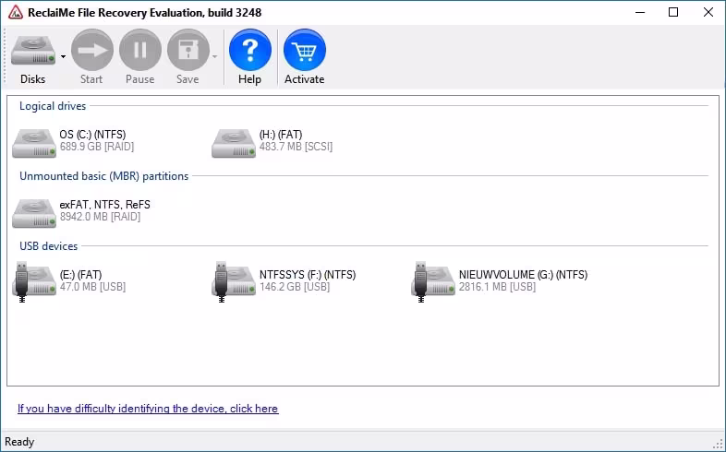Click the '689.9 GB [RAID]' size text
The width and height of the screenshot is (726, 452).
(97, 147)
